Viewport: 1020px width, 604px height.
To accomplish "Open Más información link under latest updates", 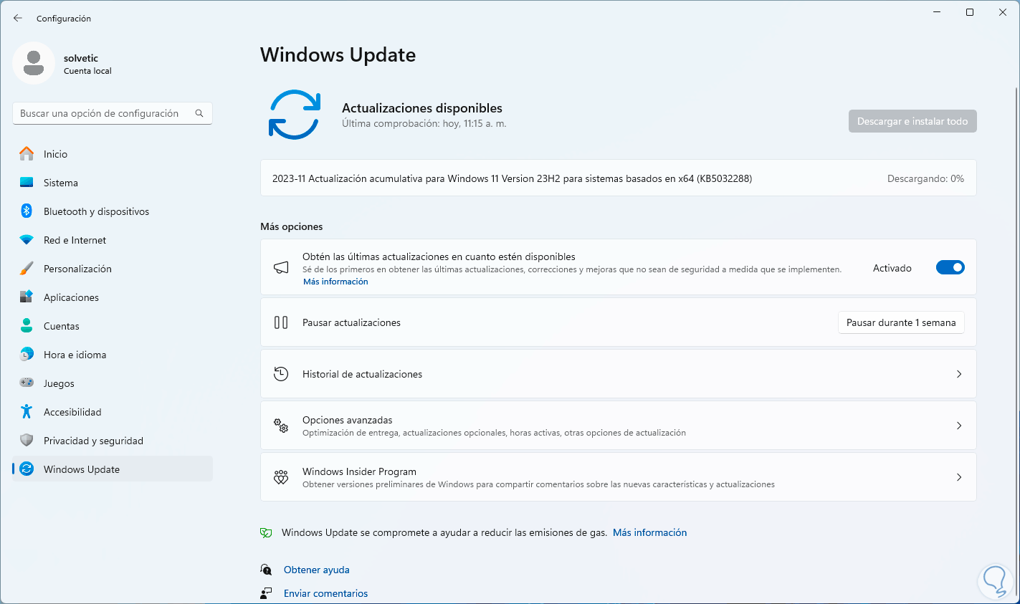I will (x=335, y=282).
